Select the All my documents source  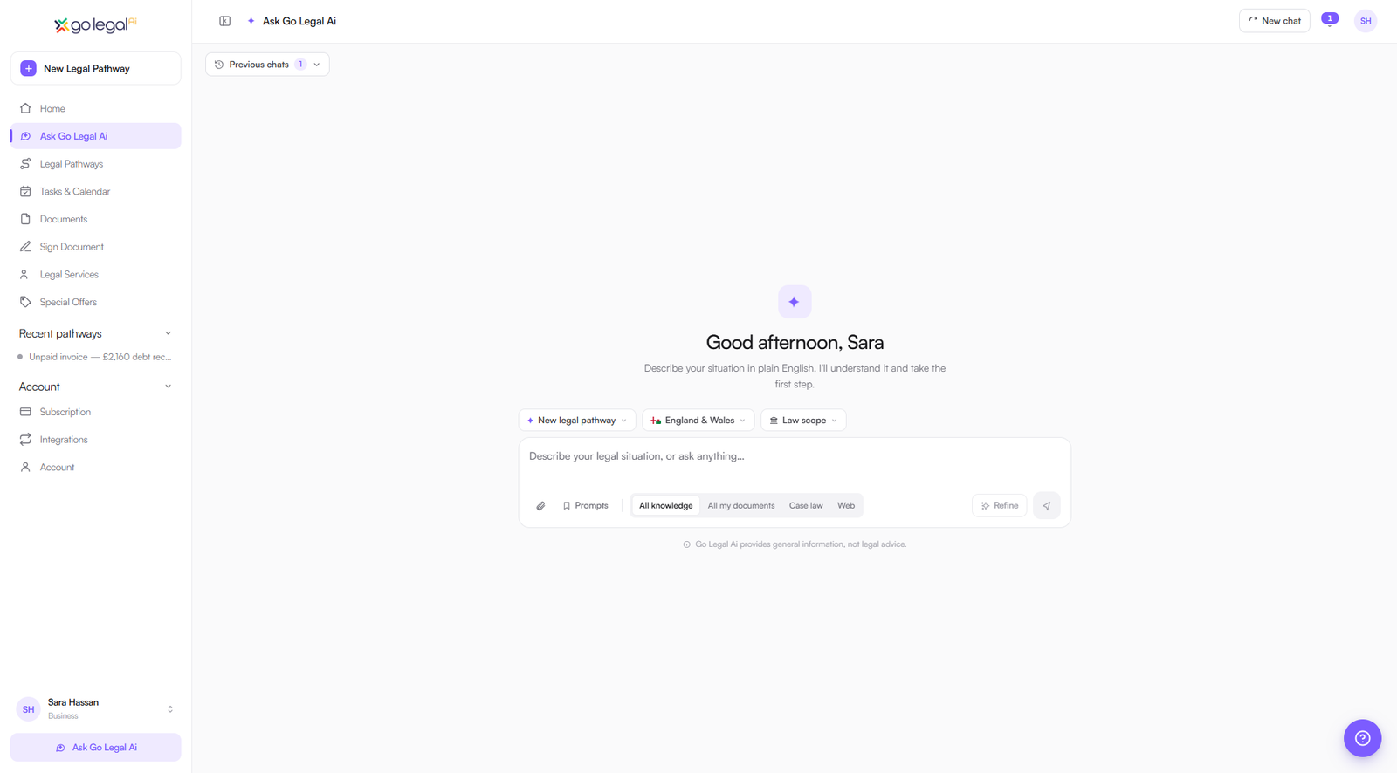click(x=741, y=506)
